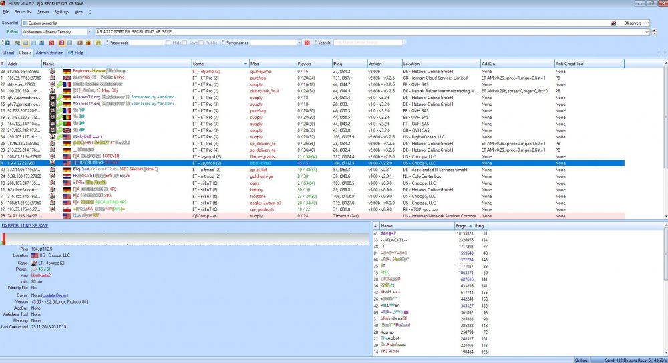Click inside the Search input field
The image size is (668, 363).
point(368,43)
